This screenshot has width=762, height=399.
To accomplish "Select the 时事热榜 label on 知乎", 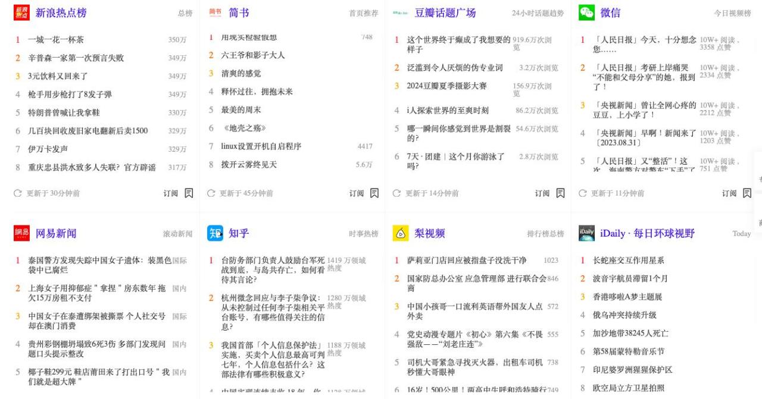I will [x=364, y=234].
